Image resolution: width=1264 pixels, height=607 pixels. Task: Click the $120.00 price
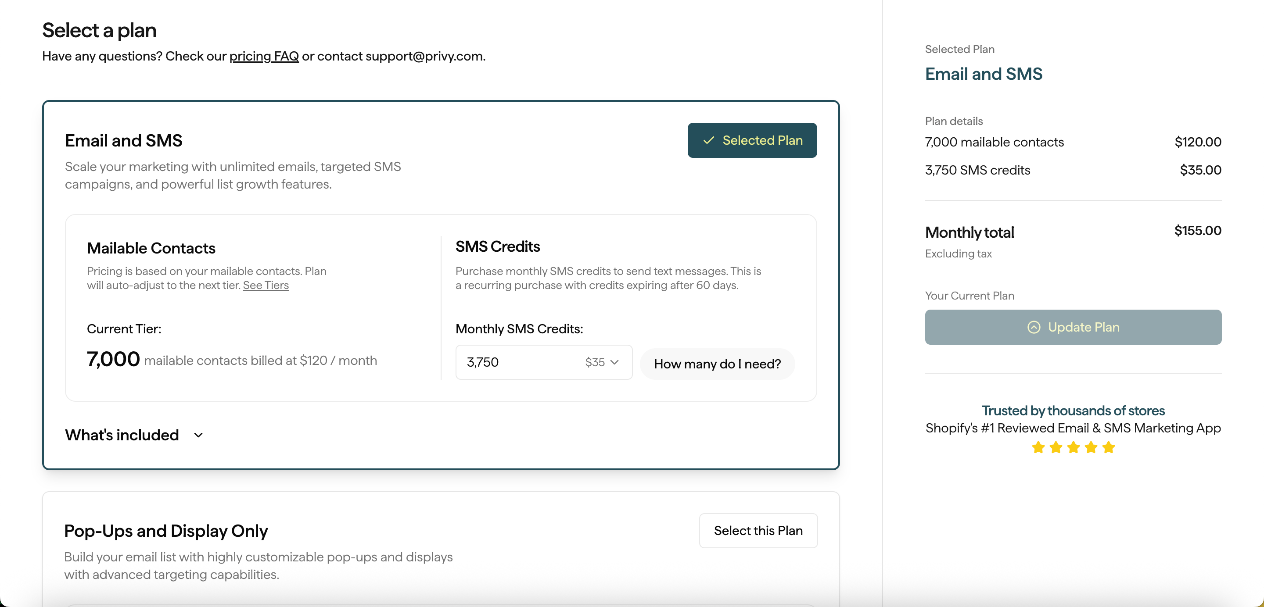1197,142
